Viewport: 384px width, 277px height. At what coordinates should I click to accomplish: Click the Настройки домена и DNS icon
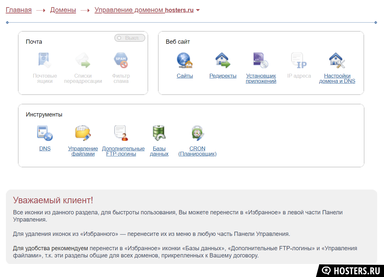337,60
